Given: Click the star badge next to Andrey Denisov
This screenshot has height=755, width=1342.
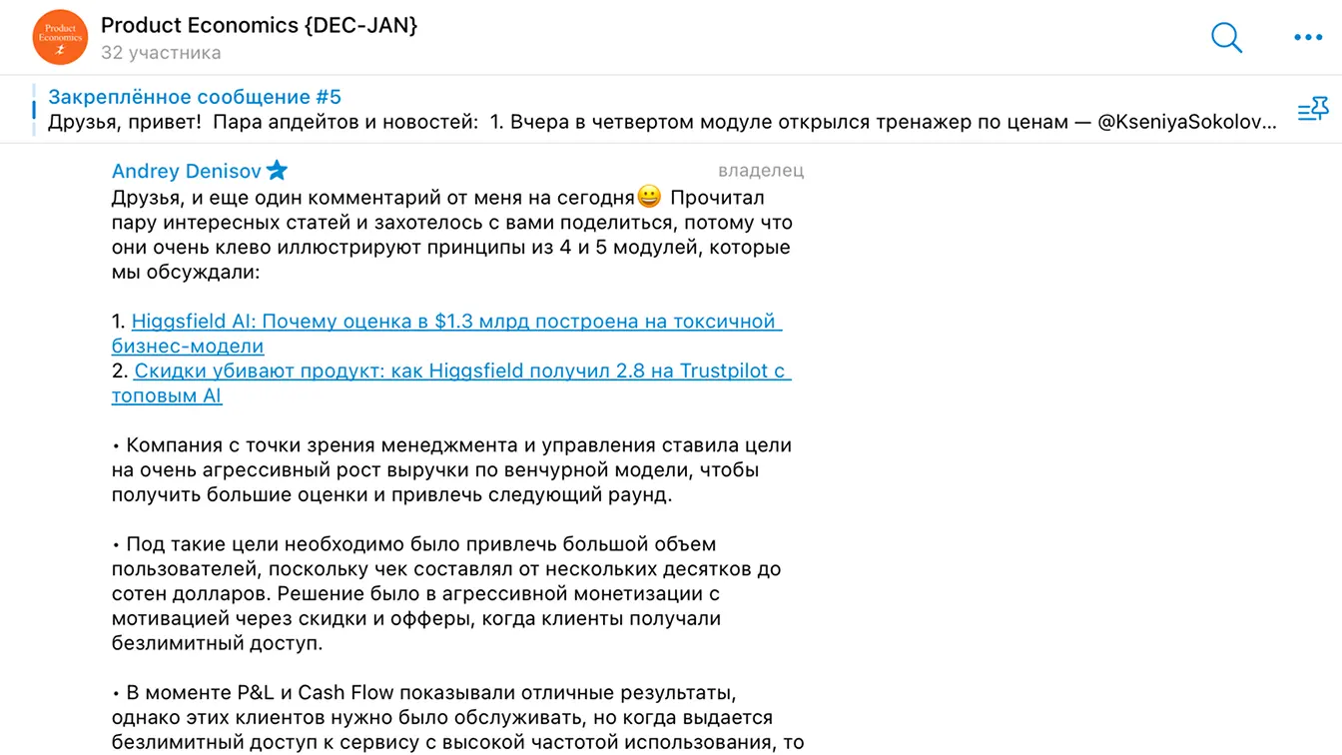Looking at the screenshot, I should (x=278, y=171).
